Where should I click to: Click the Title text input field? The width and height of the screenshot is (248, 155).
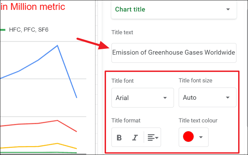pos(174,53)
